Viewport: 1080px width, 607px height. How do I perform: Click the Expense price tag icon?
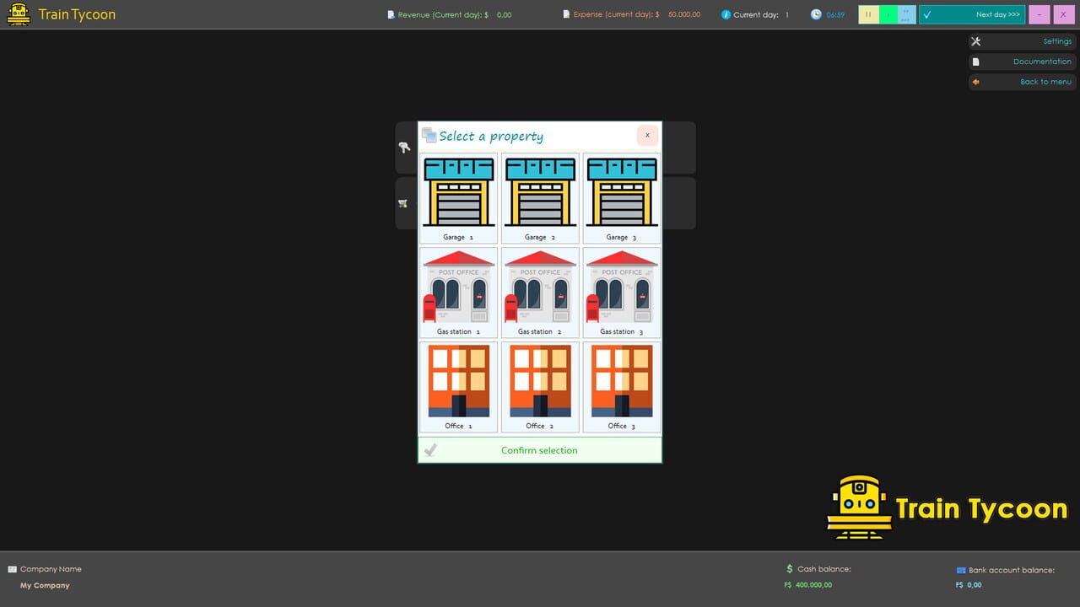(x=564, y=14)
